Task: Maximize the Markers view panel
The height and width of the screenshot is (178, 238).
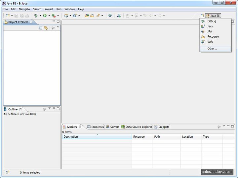Action: [x=232, y=126]
